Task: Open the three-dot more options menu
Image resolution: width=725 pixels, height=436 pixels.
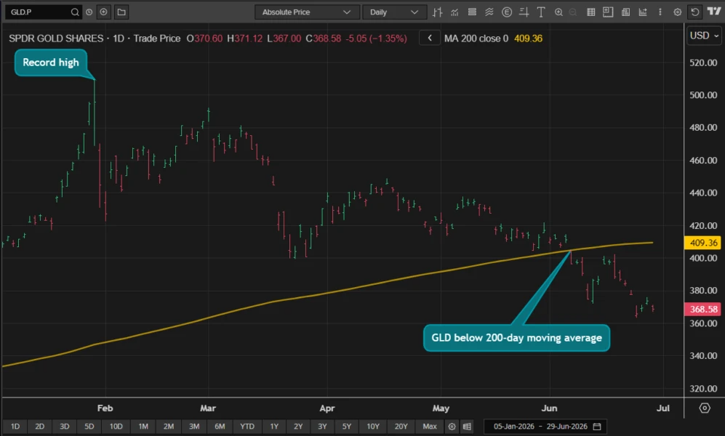Action: click(x=660, y=12)
